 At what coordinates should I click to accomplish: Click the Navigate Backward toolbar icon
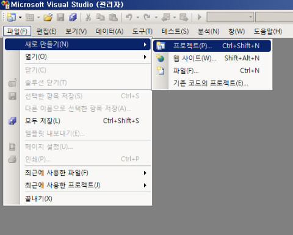(165, 17)
